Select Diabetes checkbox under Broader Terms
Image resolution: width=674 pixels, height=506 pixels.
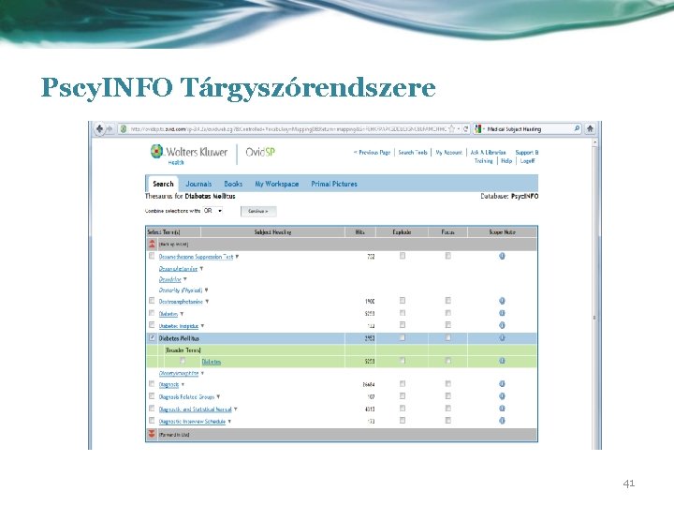(x=183, y=361)
